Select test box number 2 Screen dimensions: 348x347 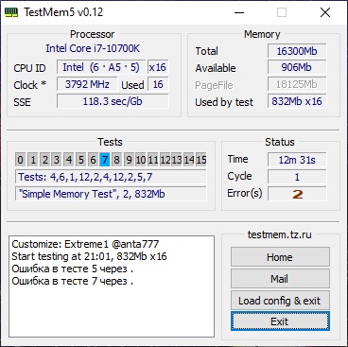pyautogui.click(x=44, y=160)
